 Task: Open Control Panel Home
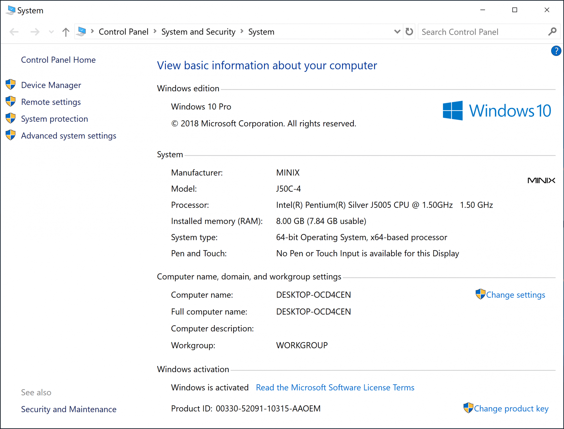[x=58, y=60]
